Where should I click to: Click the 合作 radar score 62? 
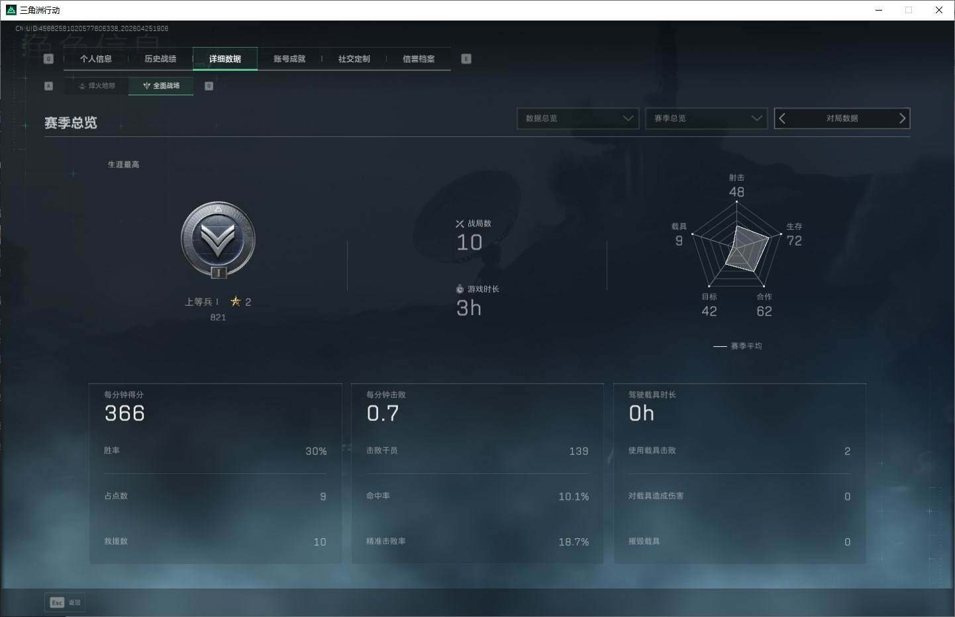click(764, 311)
